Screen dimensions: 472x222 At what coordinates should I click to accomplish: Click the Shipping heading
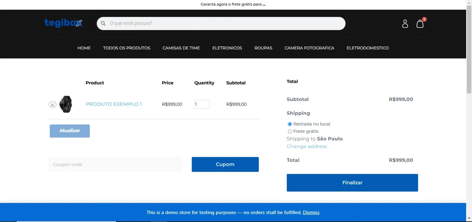298,113
